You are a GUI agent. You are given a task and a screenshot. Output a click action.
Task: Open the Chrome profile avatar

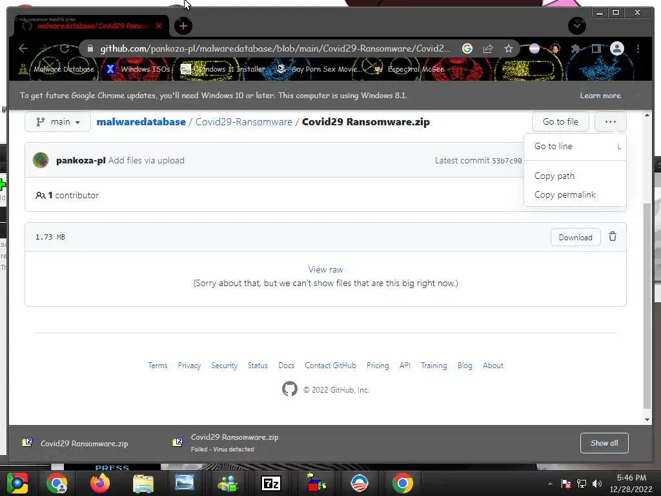[x=616, y=48]
